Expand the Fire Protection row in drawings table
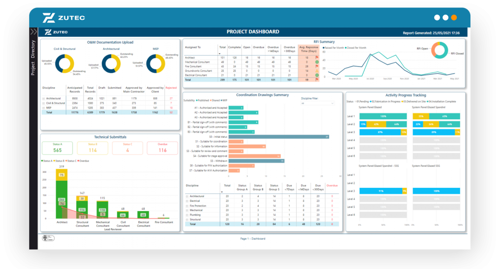Screen dimensions: 496x269 (187, 205)
